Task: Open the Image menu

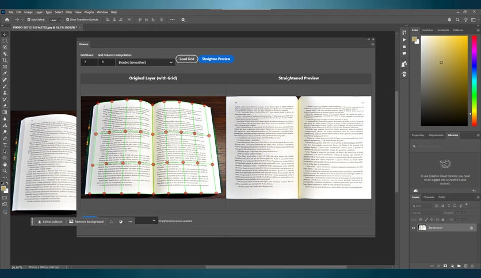Action: coord(28,12)
